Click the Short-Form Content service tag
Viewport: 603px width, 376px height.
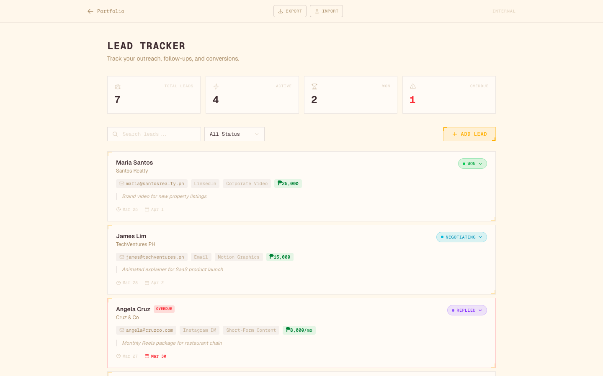tap(251, 330)
